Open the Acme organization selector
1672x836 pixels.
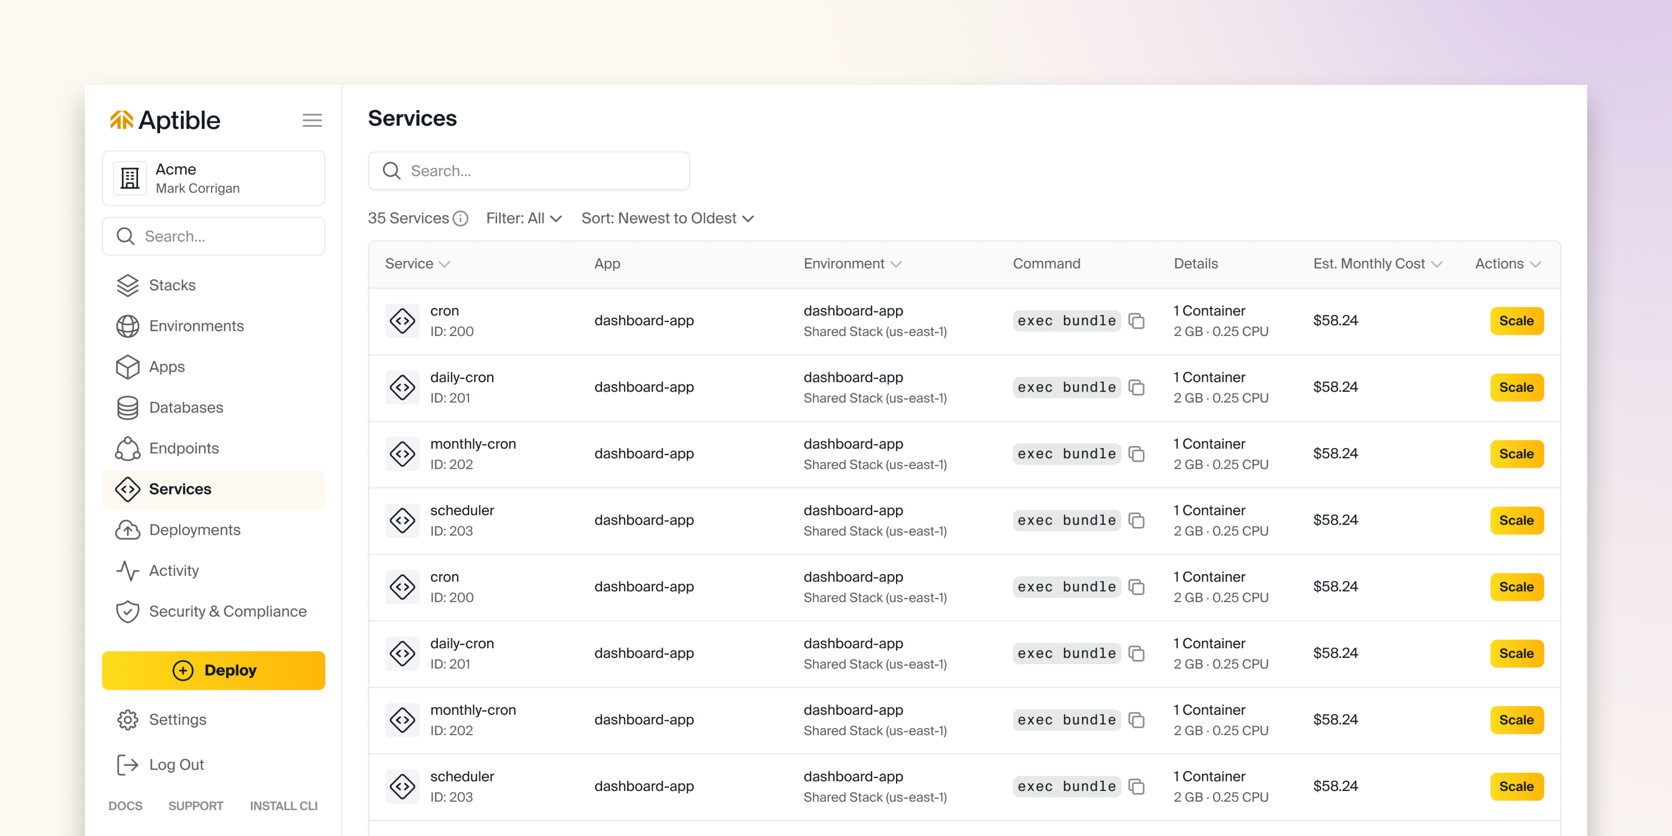tap(213, 179)
